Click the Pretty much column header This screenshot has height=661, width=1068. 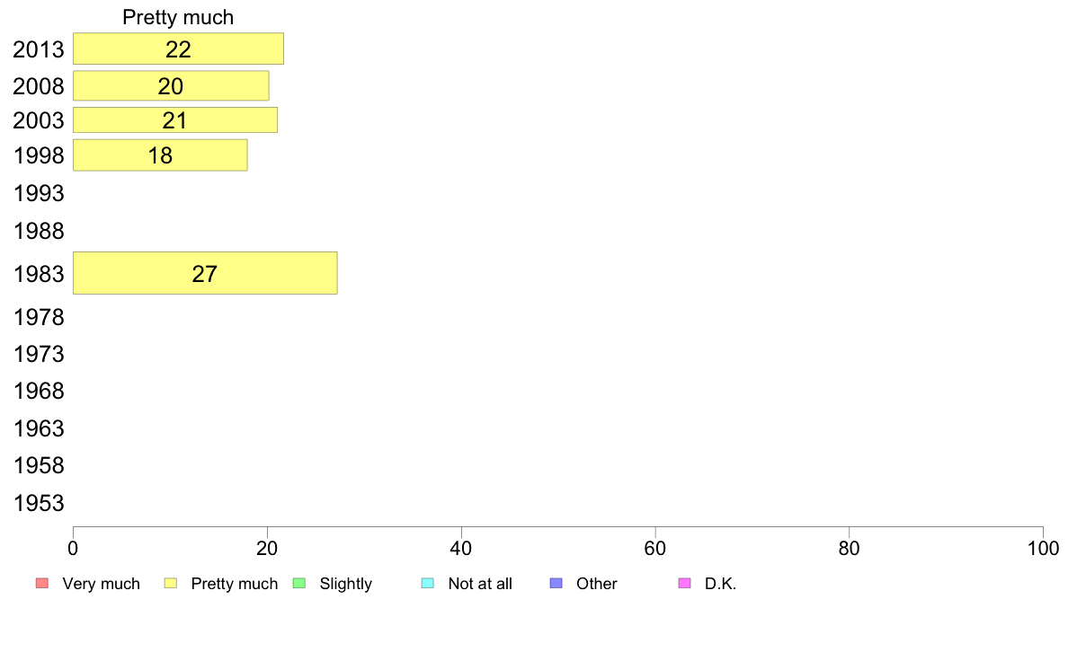pos(178,17)
